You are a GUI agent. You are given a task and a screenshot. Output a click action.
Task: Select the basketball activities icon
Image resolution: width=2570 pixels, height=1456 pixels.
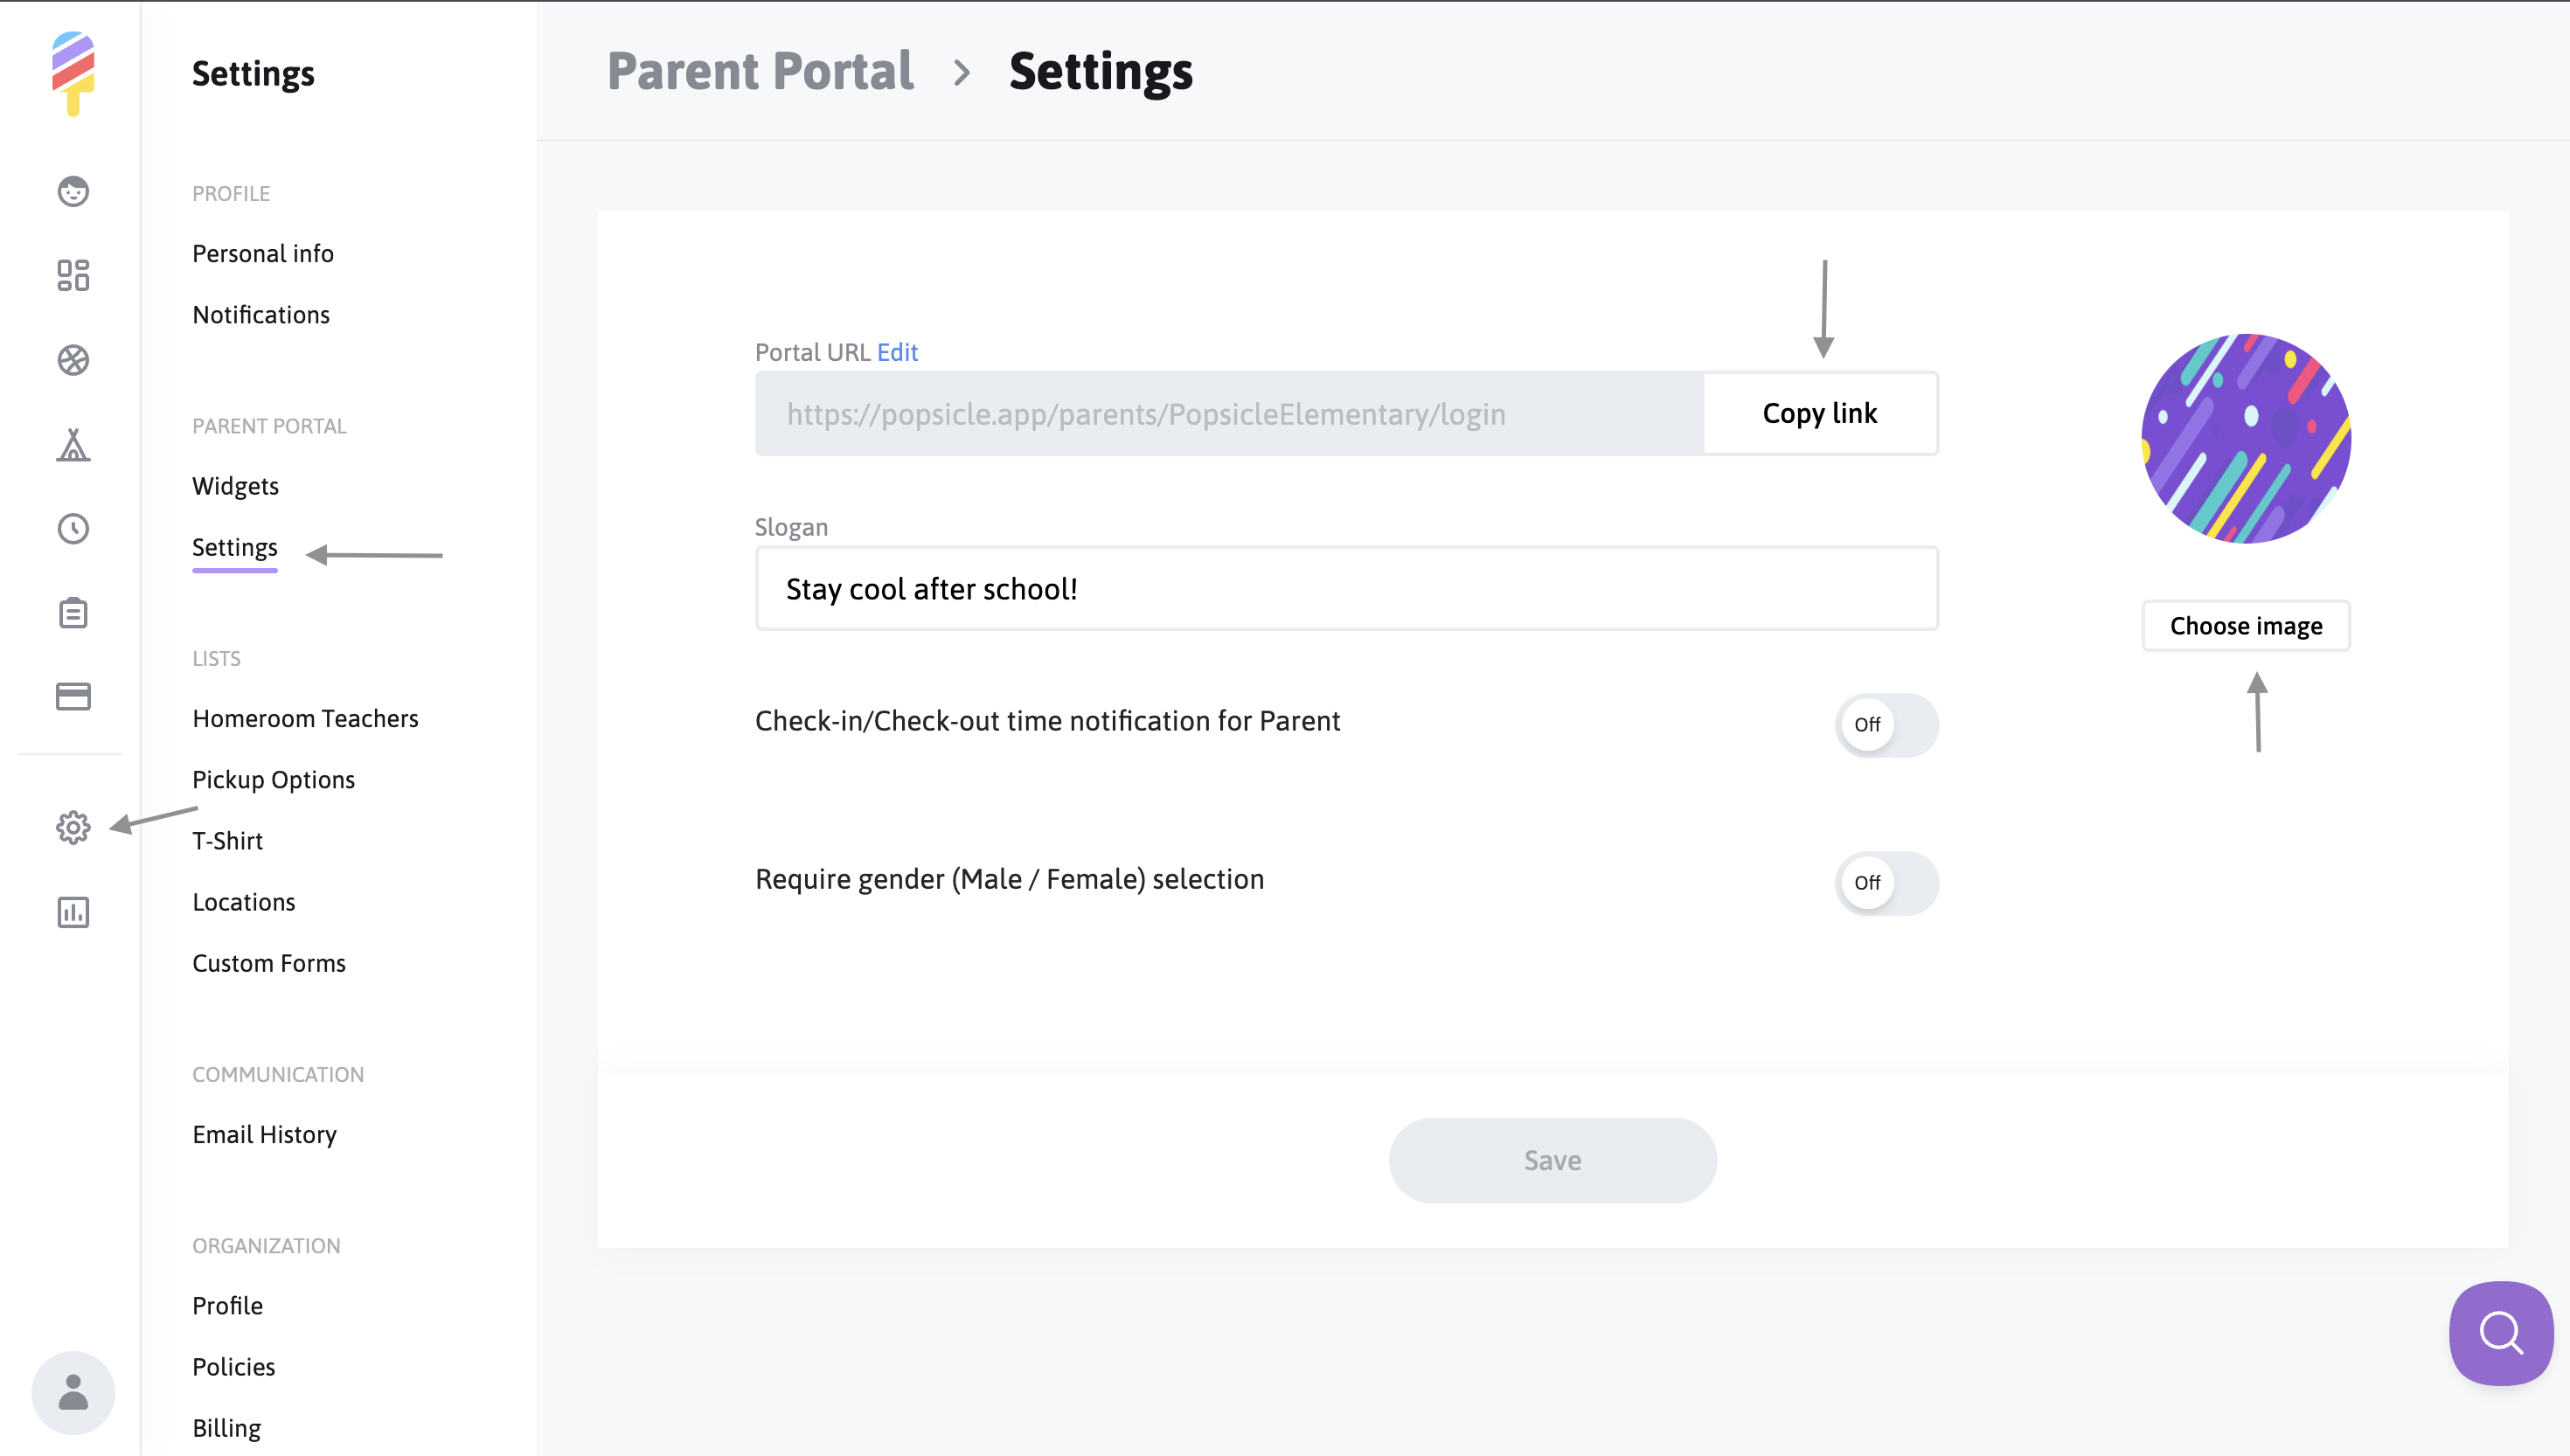[73, 360]
